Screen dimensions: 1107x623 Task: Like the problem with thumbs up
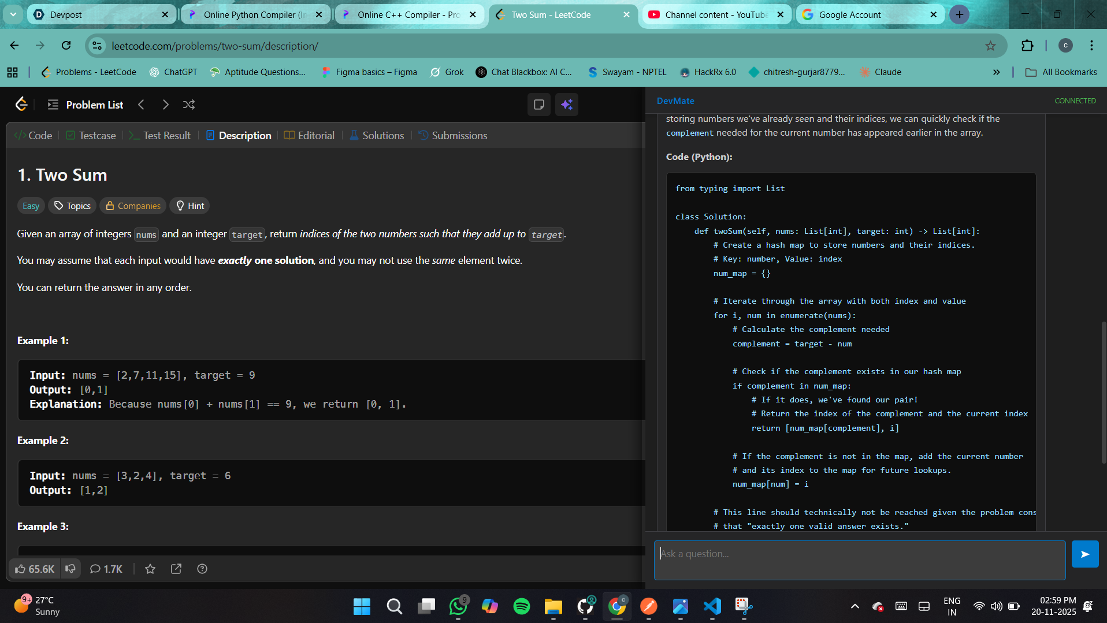(x=35, y=569)
